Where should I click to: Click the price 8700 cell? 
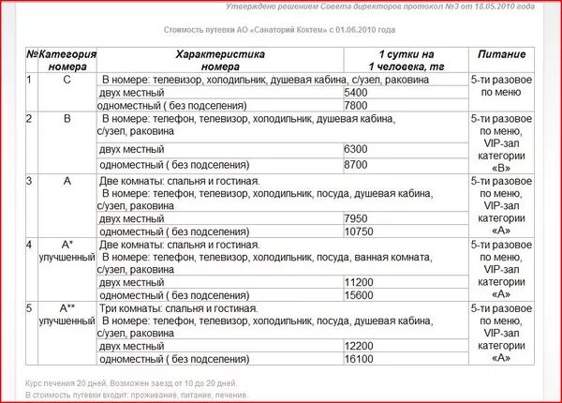click(x=406, y=165)
